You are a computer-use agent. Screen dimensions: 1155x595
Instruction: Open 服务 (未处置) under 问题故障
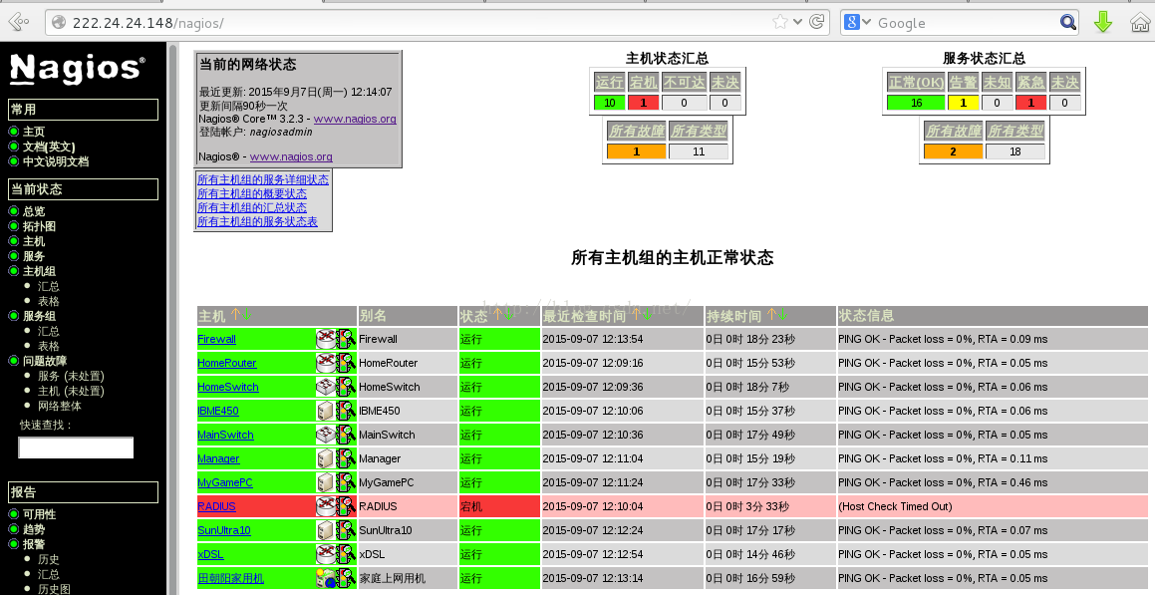[71, 376]
